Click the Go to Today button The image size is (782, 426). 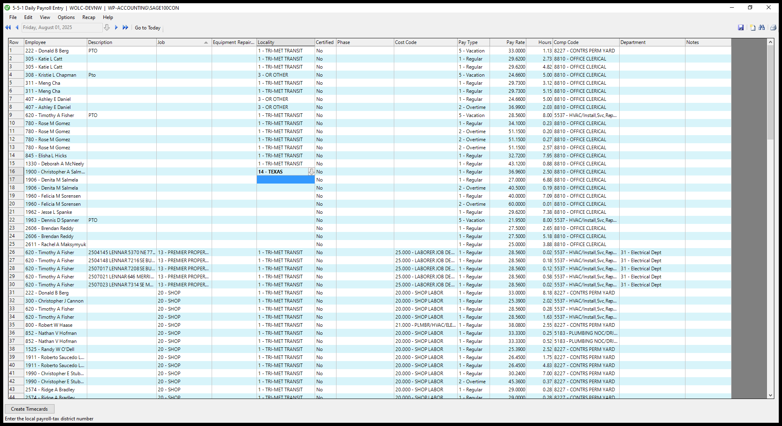147,28
